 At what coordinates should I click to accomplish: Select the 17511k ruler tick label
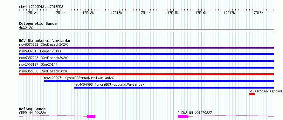[60, 13]
